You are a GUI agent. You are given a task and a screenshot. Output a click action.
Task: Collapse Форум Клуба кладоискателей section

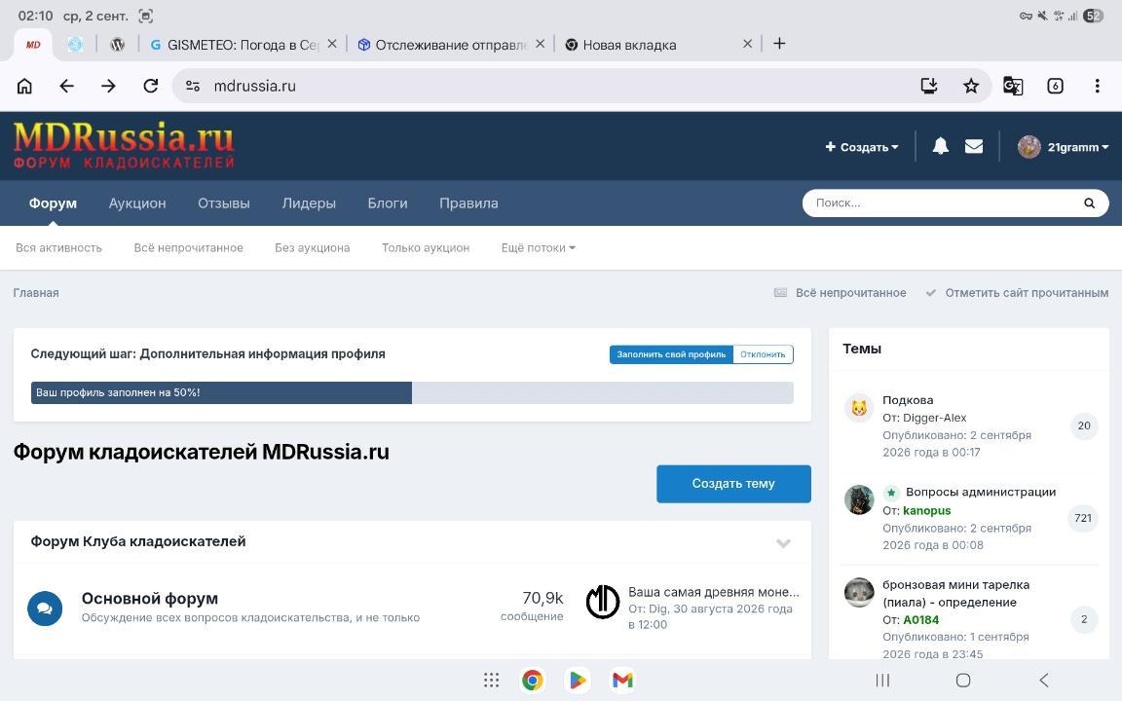pyautogui.click(x=783, y=543)
